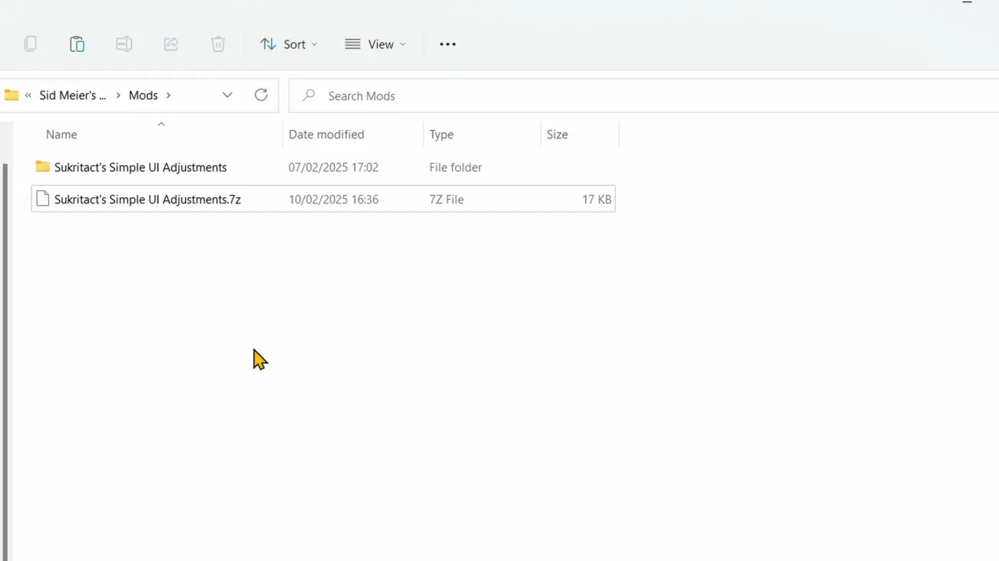Click the yellow folder icon in list
999x561 pixels.
pyautogui.click(x=42, y=167)
